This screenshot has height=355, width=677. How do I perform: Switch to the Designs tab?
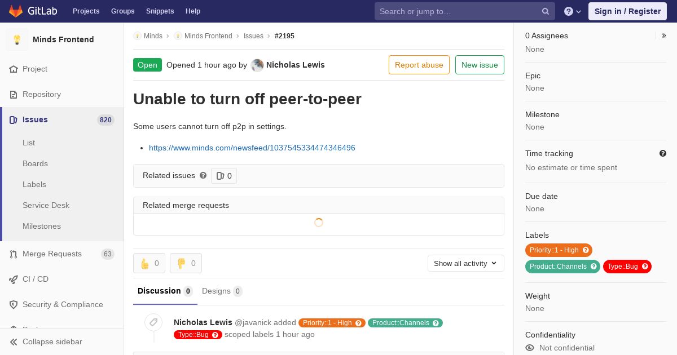click(x=222, y=291)
